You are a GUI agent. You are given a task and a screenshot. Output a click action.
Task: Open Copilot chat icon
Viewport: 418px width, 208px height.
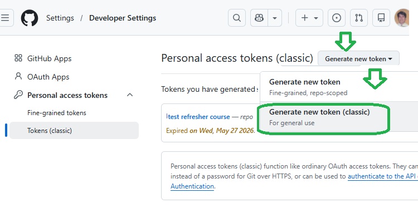pyautogui.click(x=259, y=18)
